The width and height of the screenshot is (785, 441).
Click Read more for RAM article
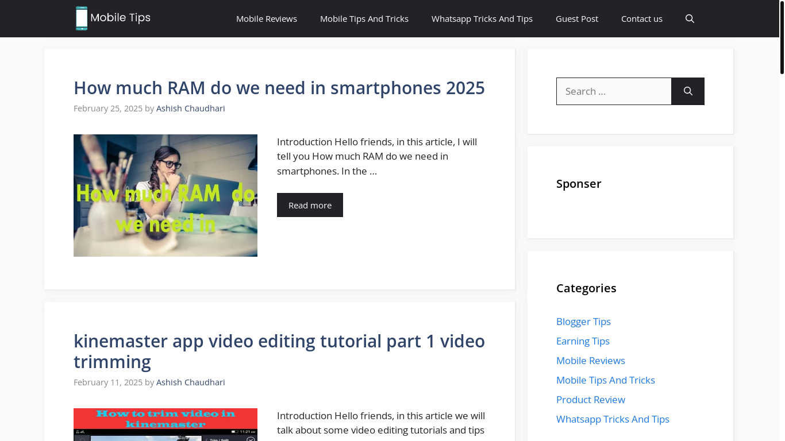[310, 205]
